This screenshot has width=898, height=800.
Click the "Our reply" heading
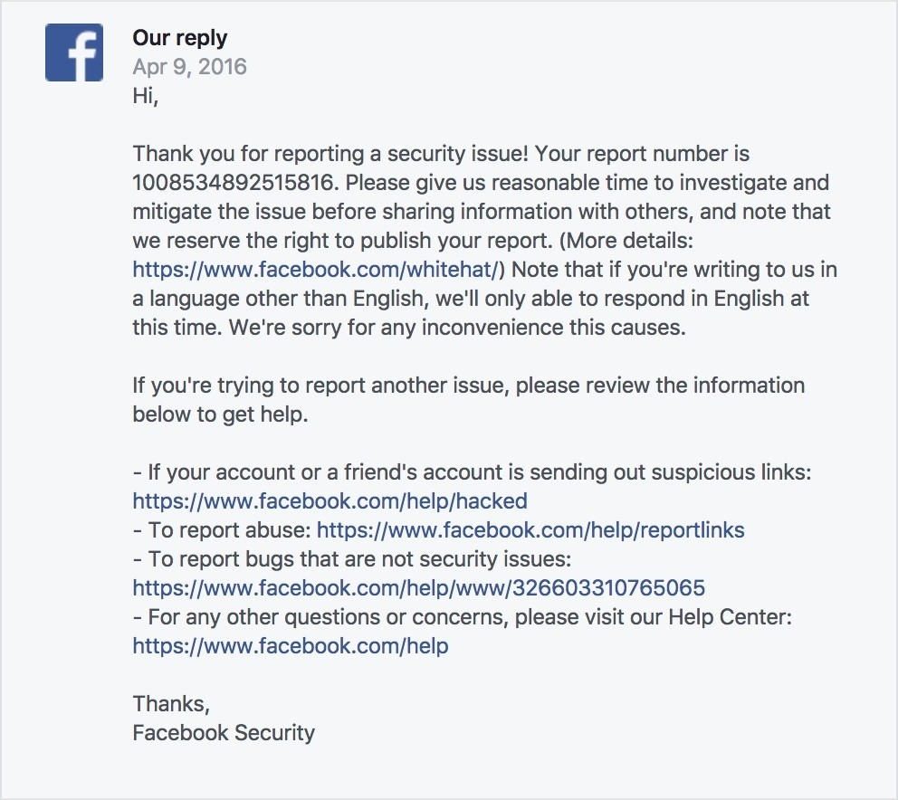pos(179,38)
